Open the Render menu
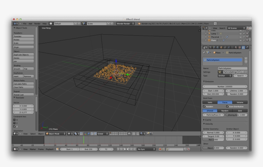 pyautogui.click(x=37, y=24)
